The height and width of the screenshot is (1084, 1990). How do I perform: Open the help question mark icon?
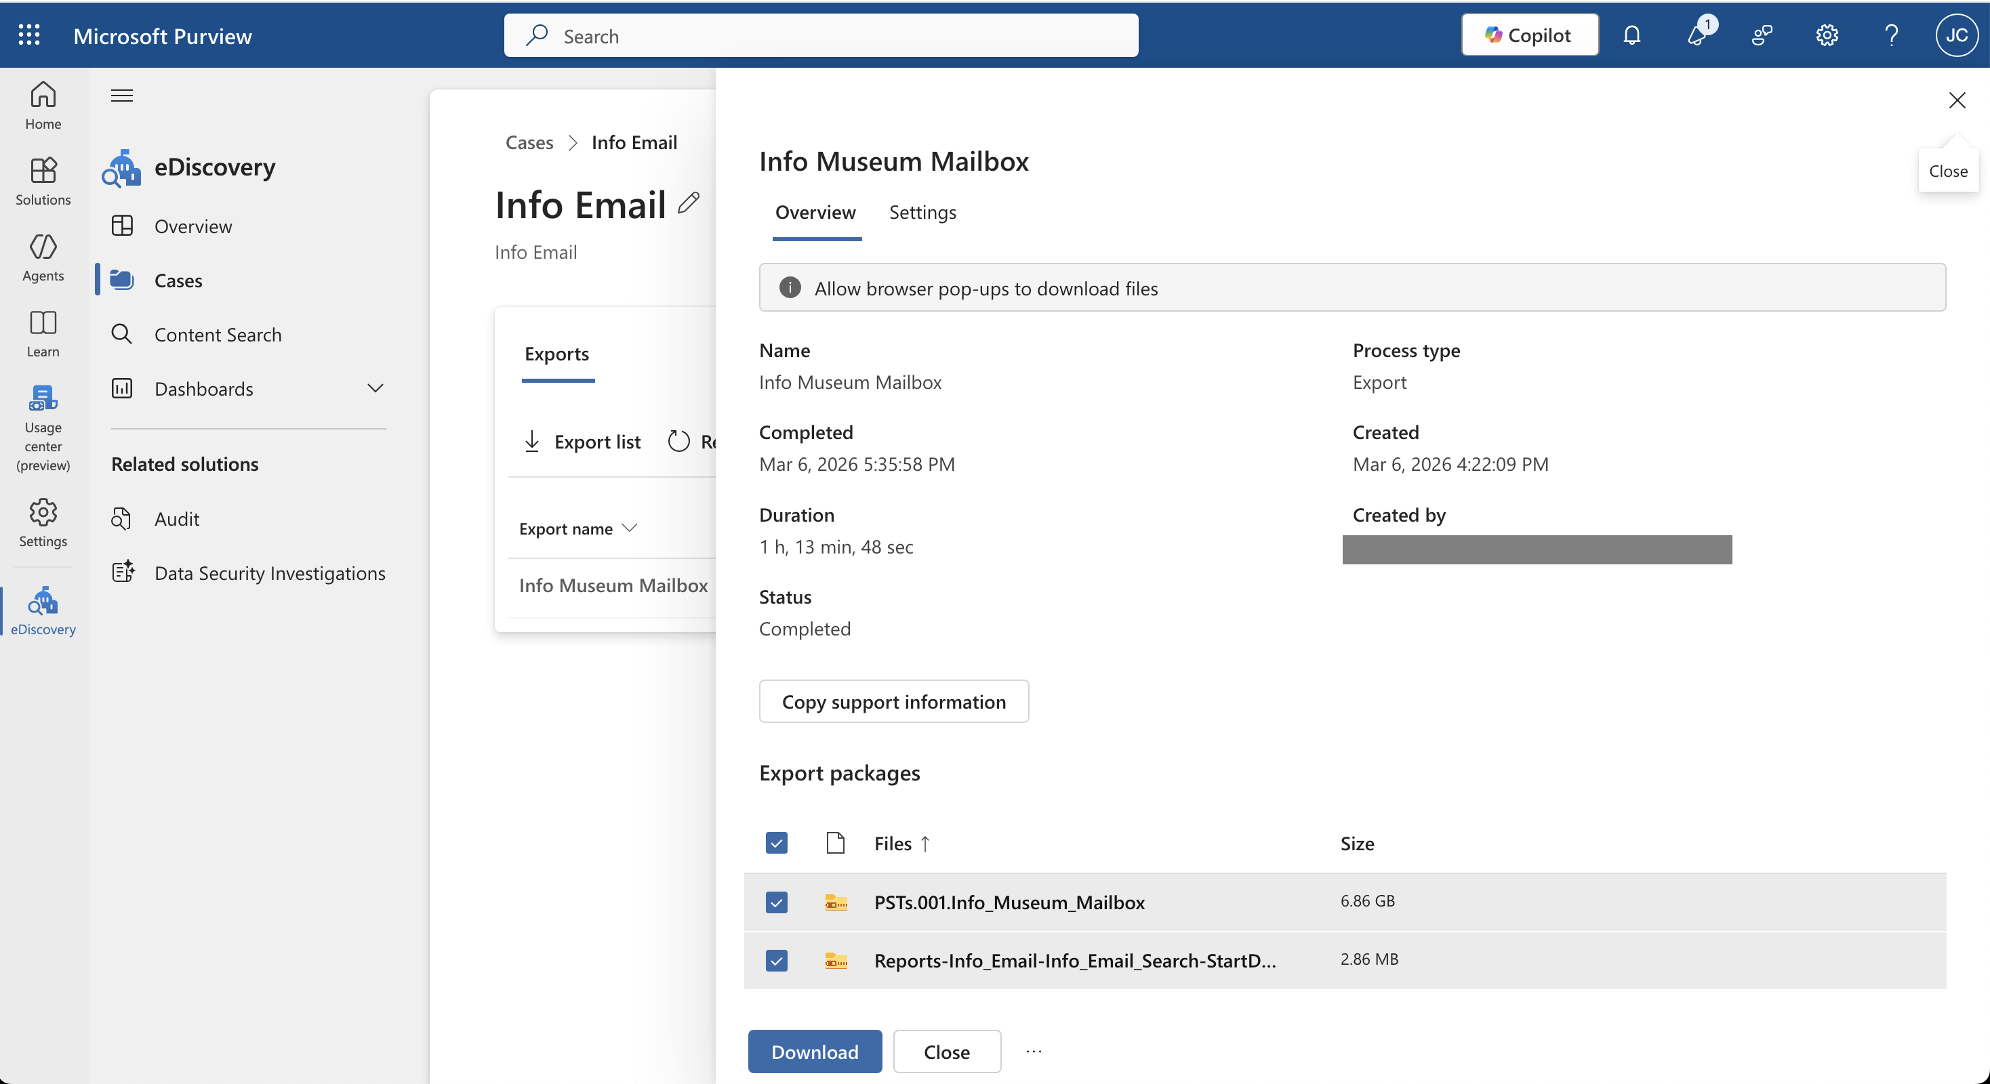pos(1891,35)
